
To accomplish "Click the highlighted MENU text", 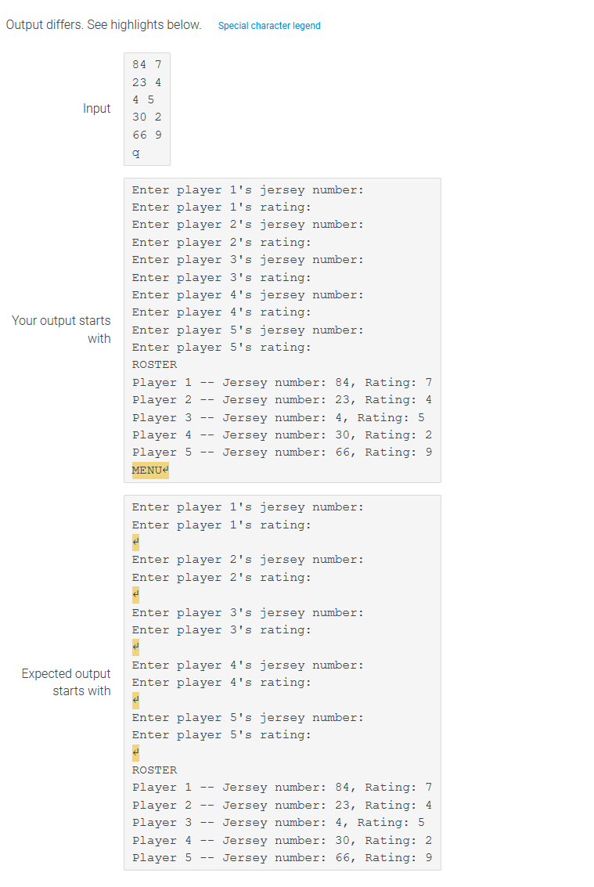I will tap(149, 470).
